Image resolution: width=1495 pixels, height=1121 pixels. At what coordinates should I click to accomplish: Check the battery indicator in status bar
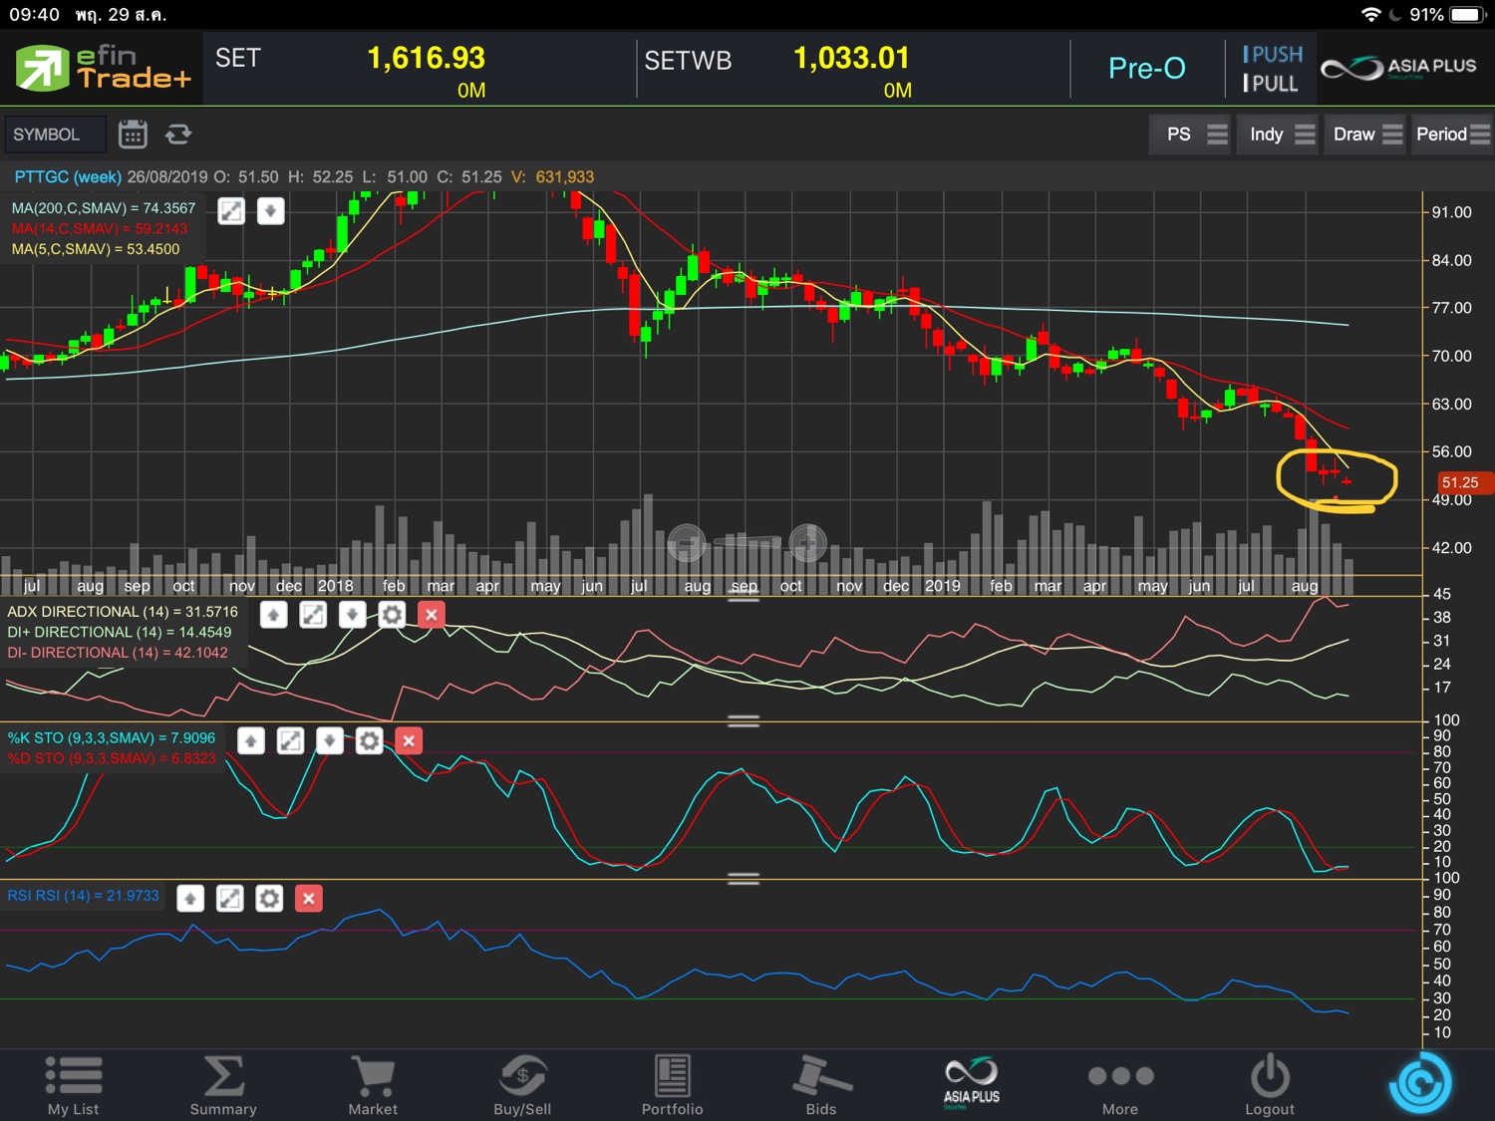(1468, 14)
